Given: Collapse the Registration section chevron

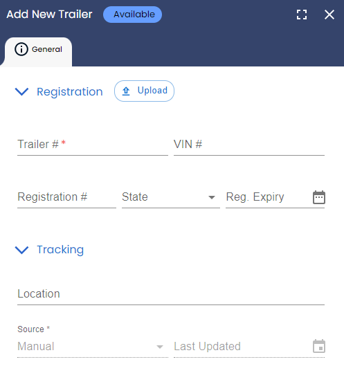Looking at the screenshot, I should pos(21,91).
